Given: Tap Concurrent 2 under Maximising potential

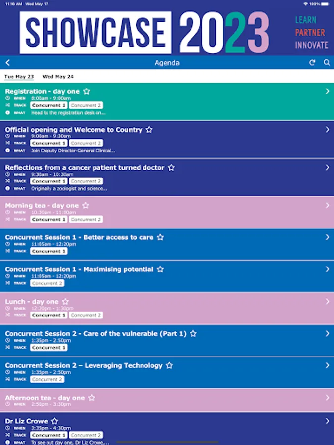Looking at the screenshot, I should (47, 283).
